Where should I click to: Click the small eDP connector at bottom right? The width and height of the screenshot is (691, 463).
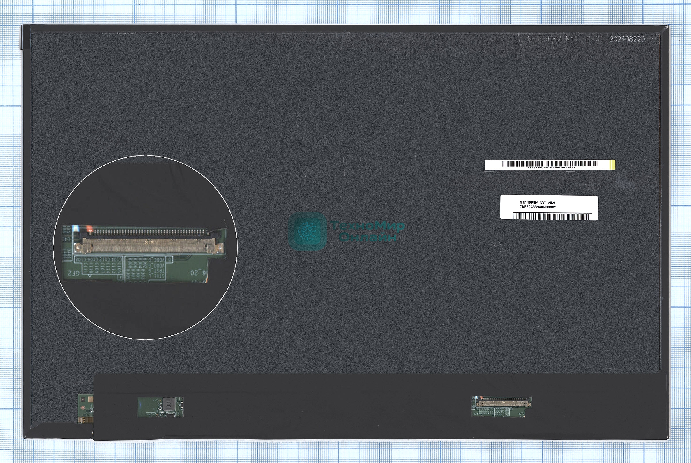point(503,404)
